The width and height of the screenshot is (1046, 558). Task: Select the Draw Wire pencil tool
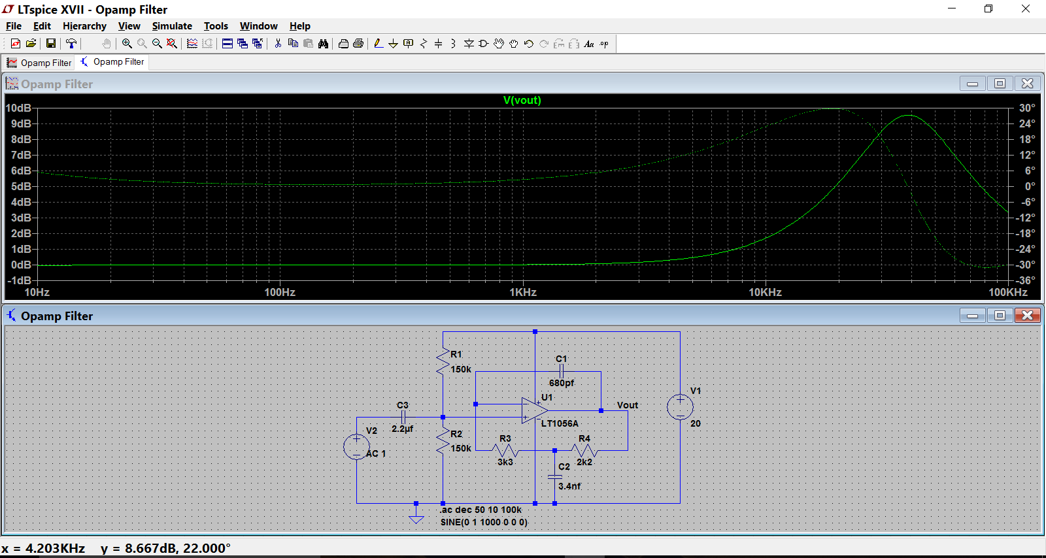(x=379, y=44)
